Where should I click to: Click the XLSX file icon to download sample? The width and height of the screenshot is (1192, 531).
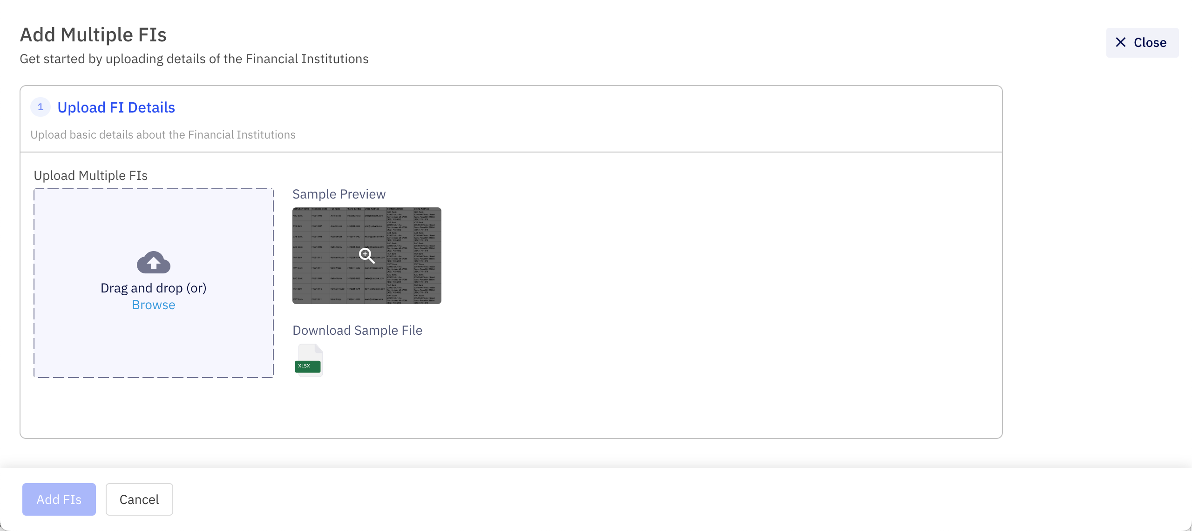[309, 359]
